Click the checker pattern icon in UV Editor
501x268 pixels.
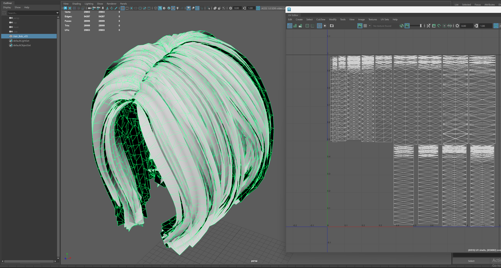[x=365, y=26]
